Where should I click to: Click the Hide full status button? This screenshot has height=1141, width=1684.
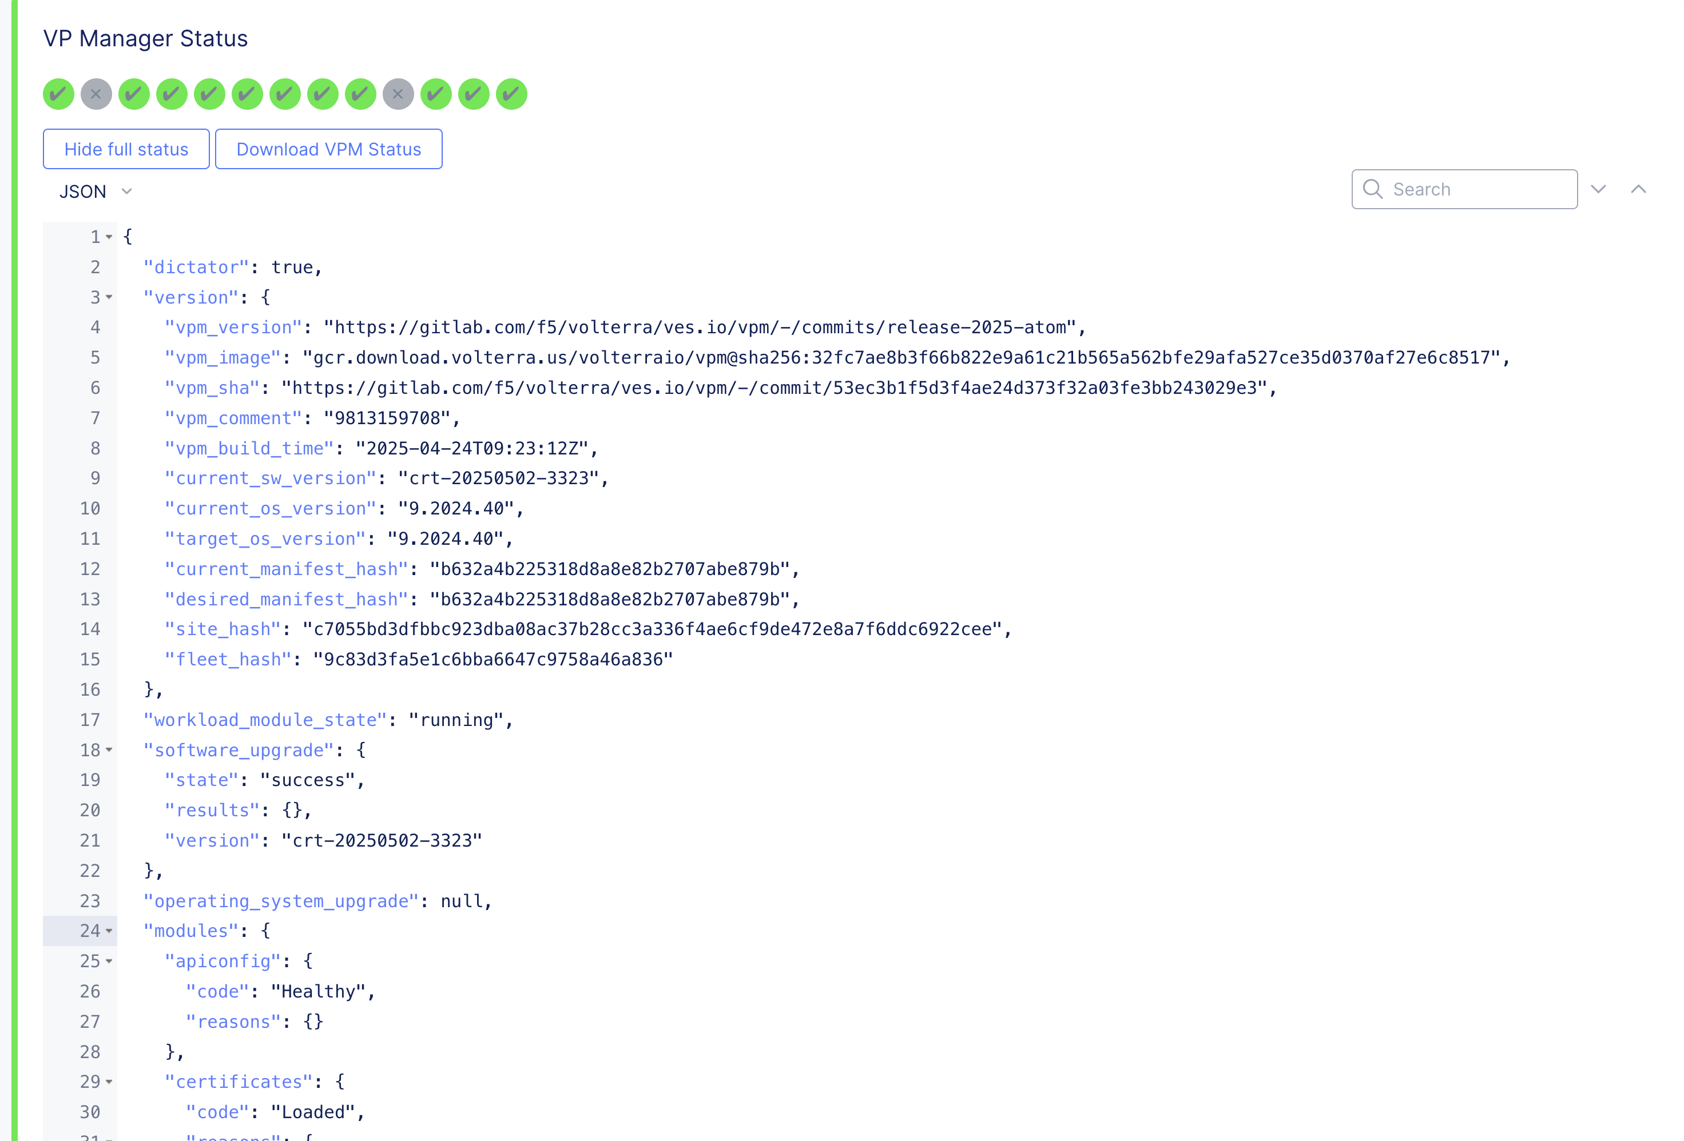(126, 149)
